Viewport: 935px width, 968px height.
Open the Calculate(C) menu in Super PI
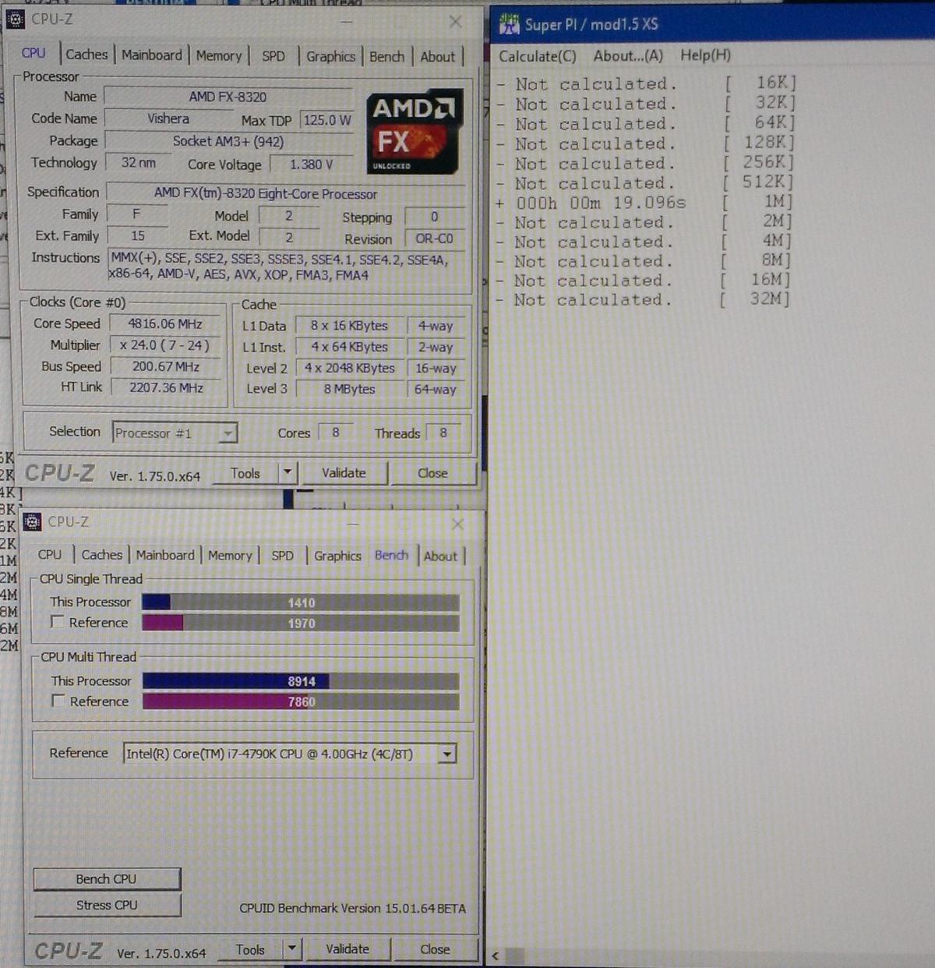point(538,56)
